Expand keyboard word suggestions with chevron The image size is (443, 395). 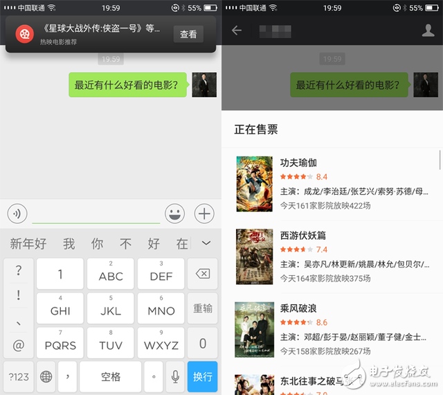206,243
